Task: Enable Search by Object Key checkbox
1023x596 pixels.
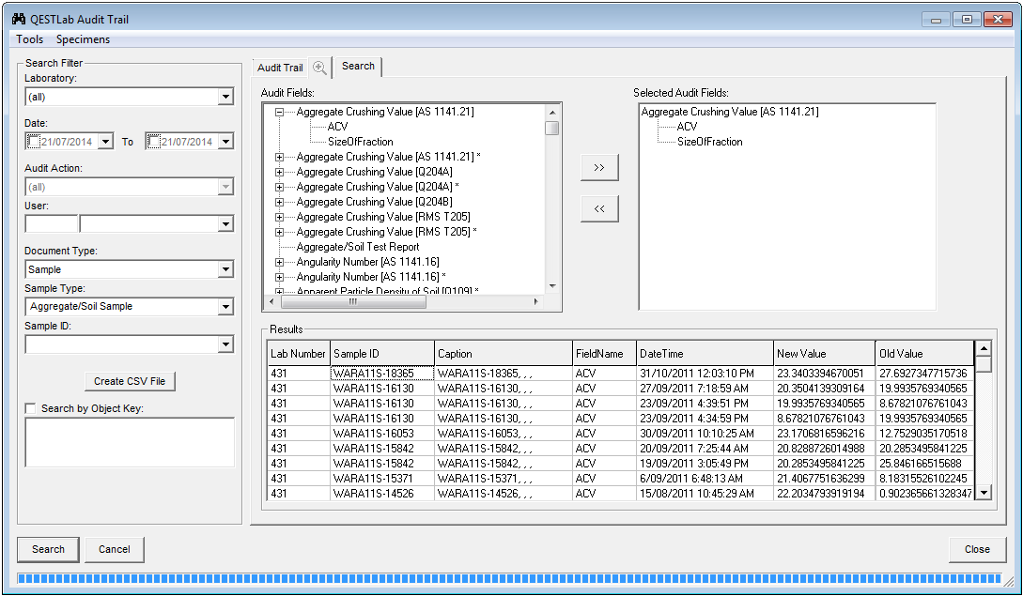Action: 32,408
